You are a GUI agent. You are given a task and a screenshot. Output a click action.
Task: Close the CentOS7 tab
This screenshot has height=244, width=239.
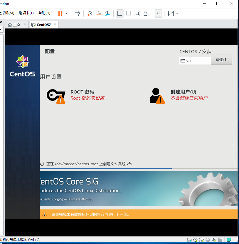point(55,24)
